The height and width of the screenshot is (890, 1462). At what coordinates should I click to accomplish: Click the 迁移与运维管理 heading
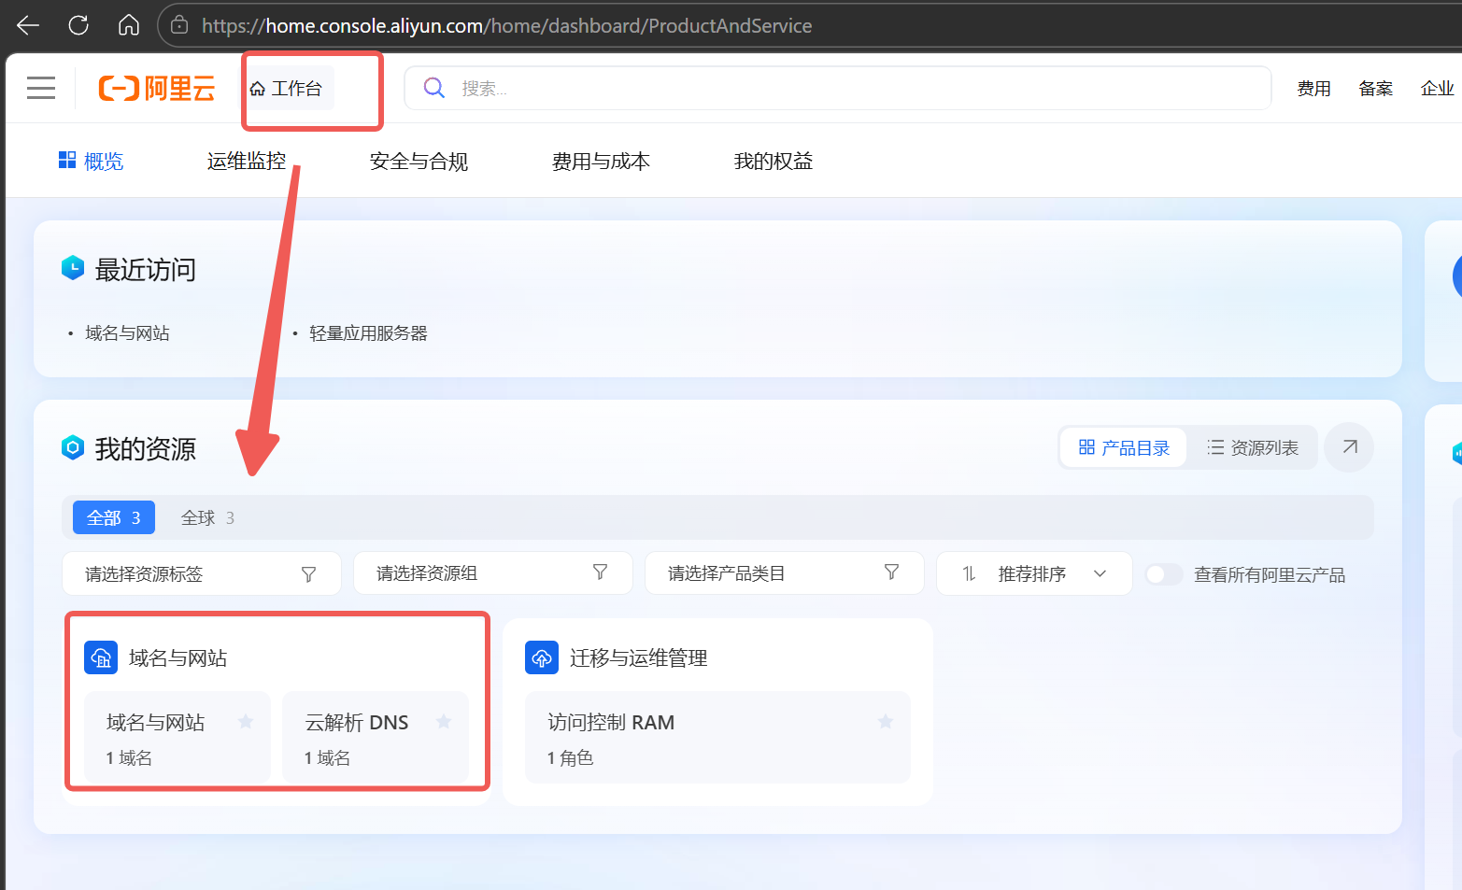[x=638, y=657]
